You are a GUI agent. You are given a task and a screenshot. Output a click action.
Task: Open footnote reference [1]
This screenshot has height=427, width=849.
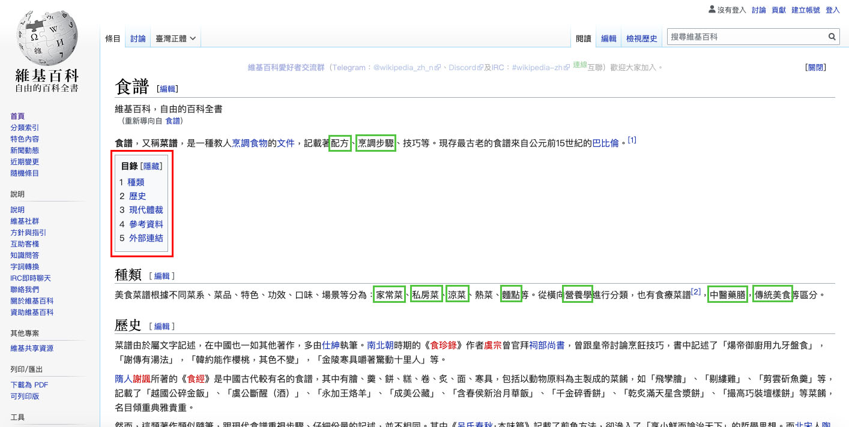[x=632, y=139]
